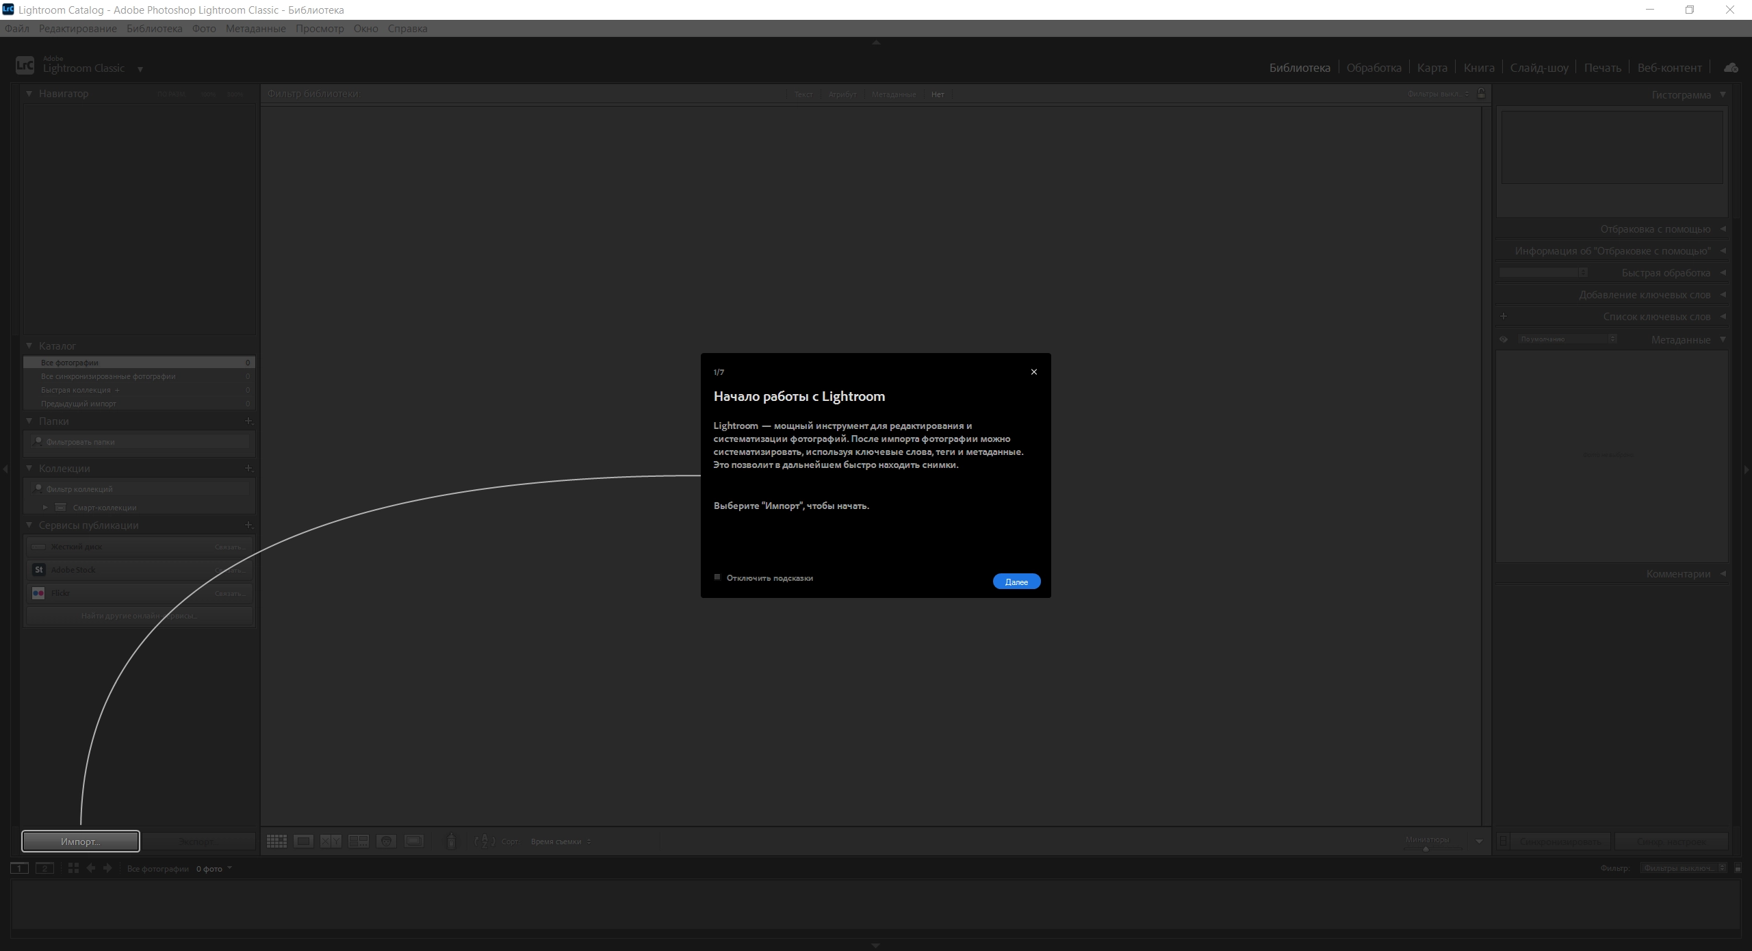Open second window display button 2
The image size is (1752, 951).
(44, 868)
